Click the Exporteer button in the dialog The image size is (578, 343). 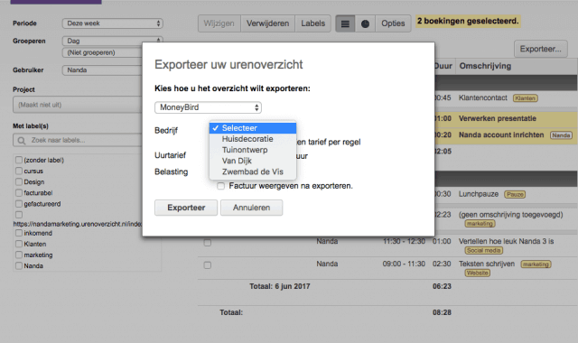186,208
